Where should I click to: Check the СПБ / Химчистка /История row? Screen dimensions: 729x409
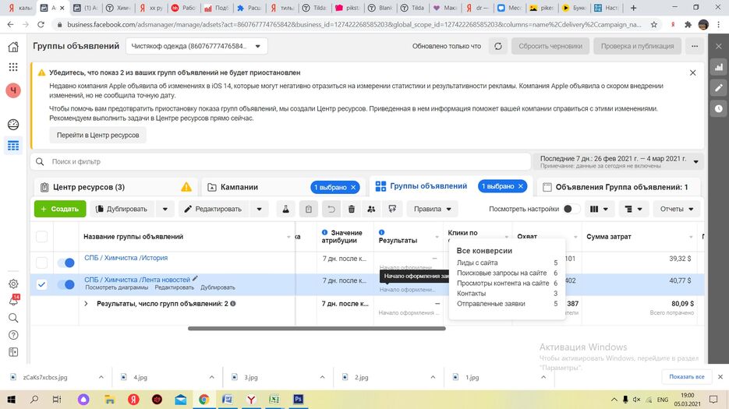(42, 263)
